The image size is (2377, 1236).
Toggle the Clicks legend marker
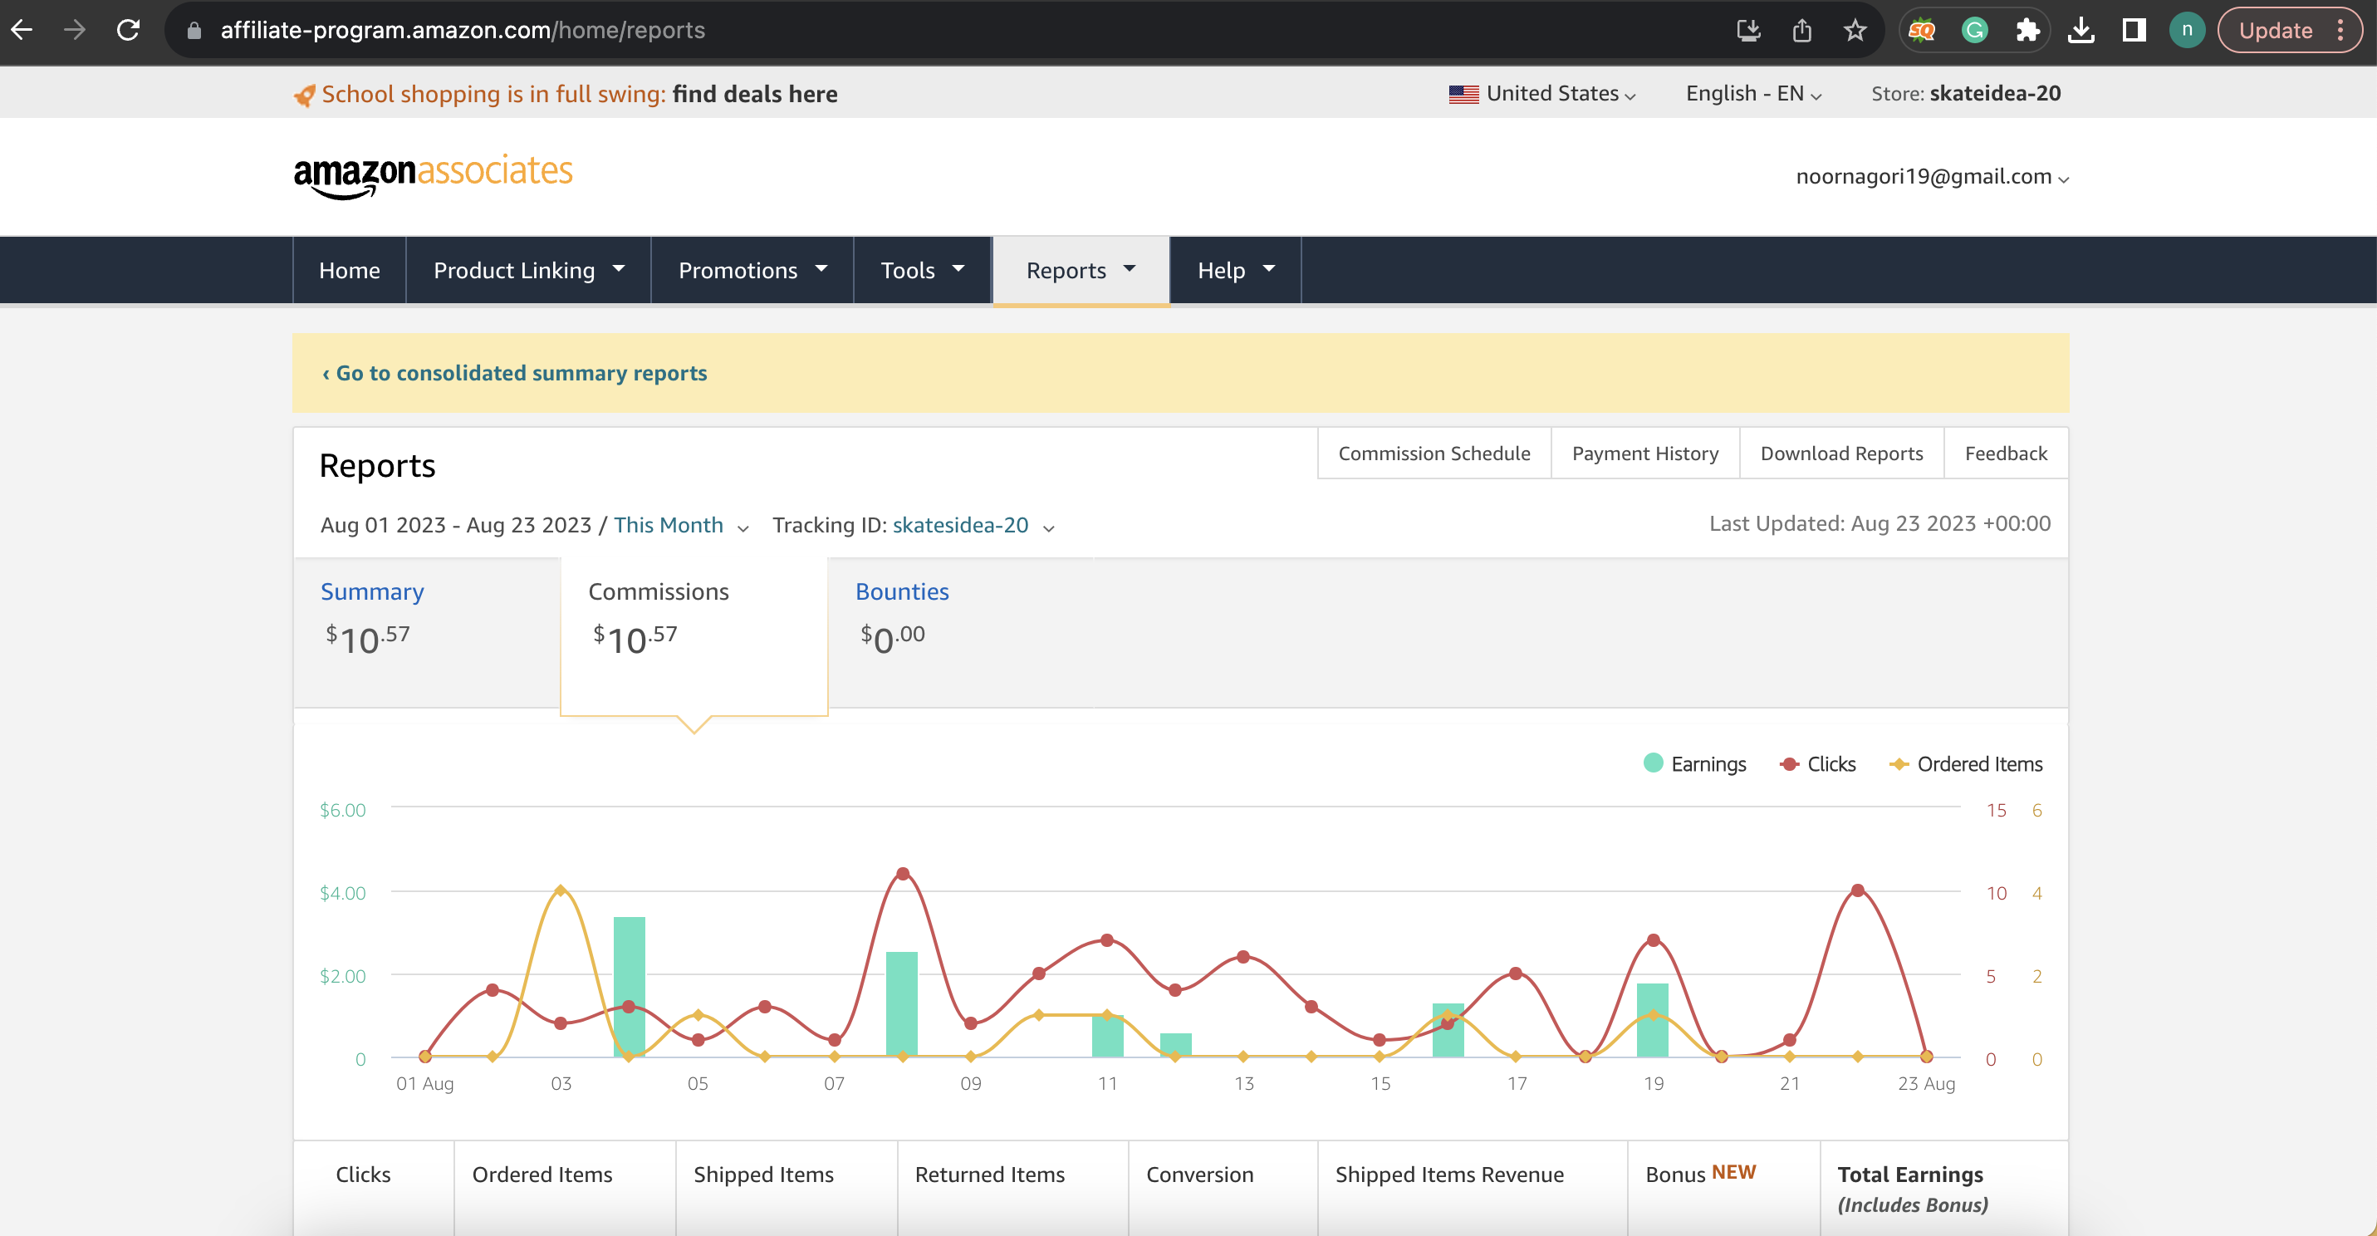1789,764
